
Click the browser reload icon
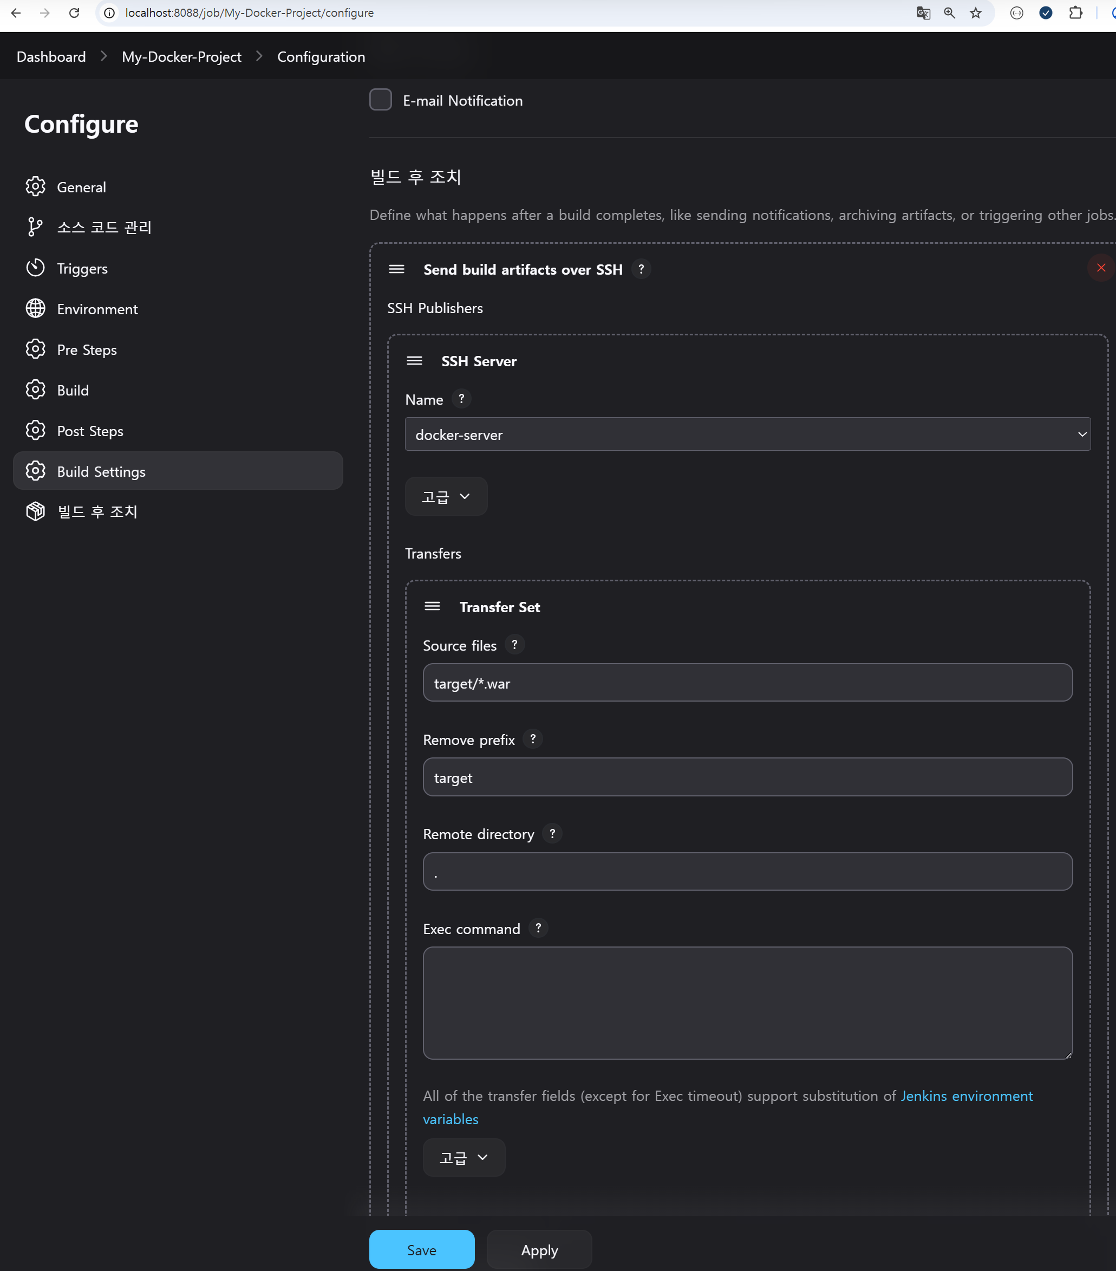pos(74,13)
